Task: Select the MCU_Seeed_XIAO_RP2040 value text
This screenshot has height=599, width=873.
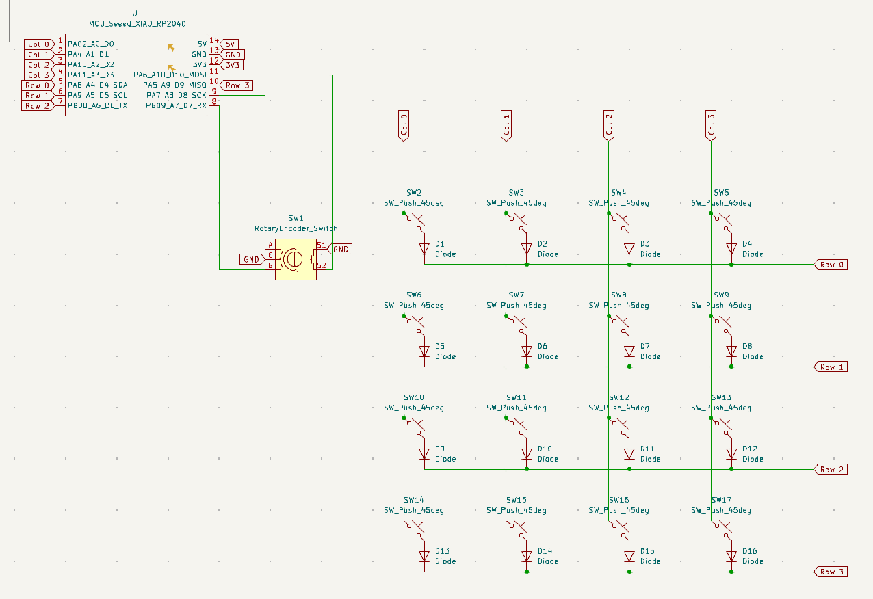Action: (137, 23)
